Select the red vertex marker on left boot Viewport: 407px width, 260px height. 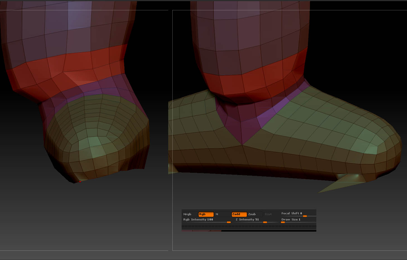tap(80, 181)
